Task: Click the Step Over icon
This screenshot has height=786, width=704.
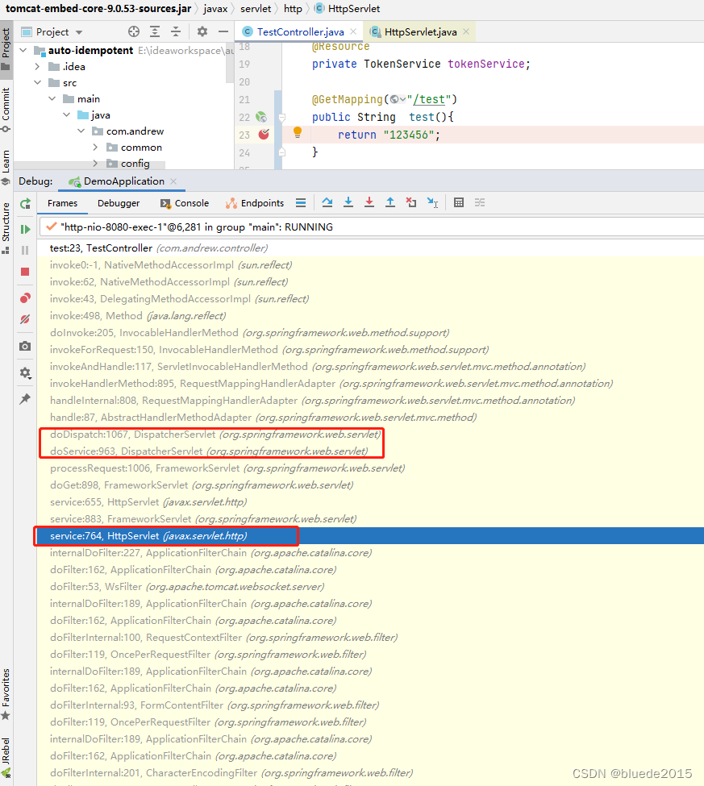Action: (327, 202)
